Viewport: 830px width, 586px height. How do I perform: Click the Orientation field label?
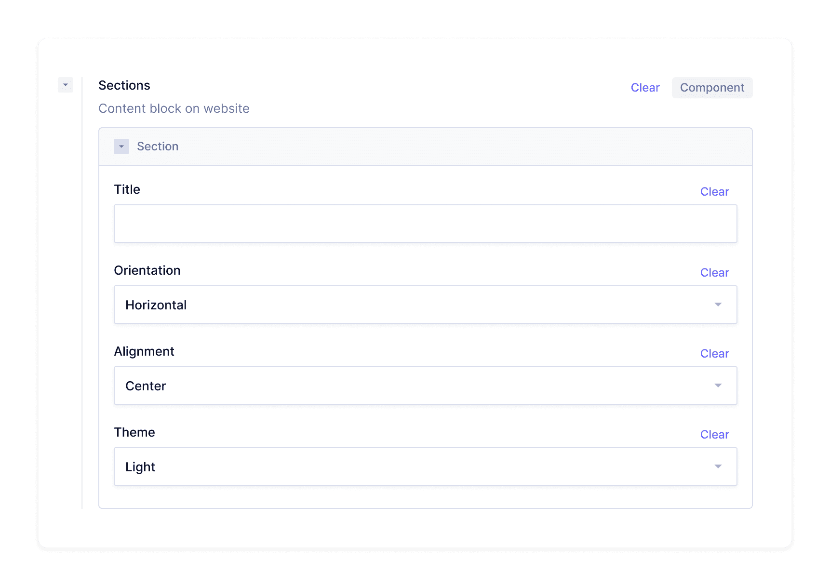[x=147, y=270]
